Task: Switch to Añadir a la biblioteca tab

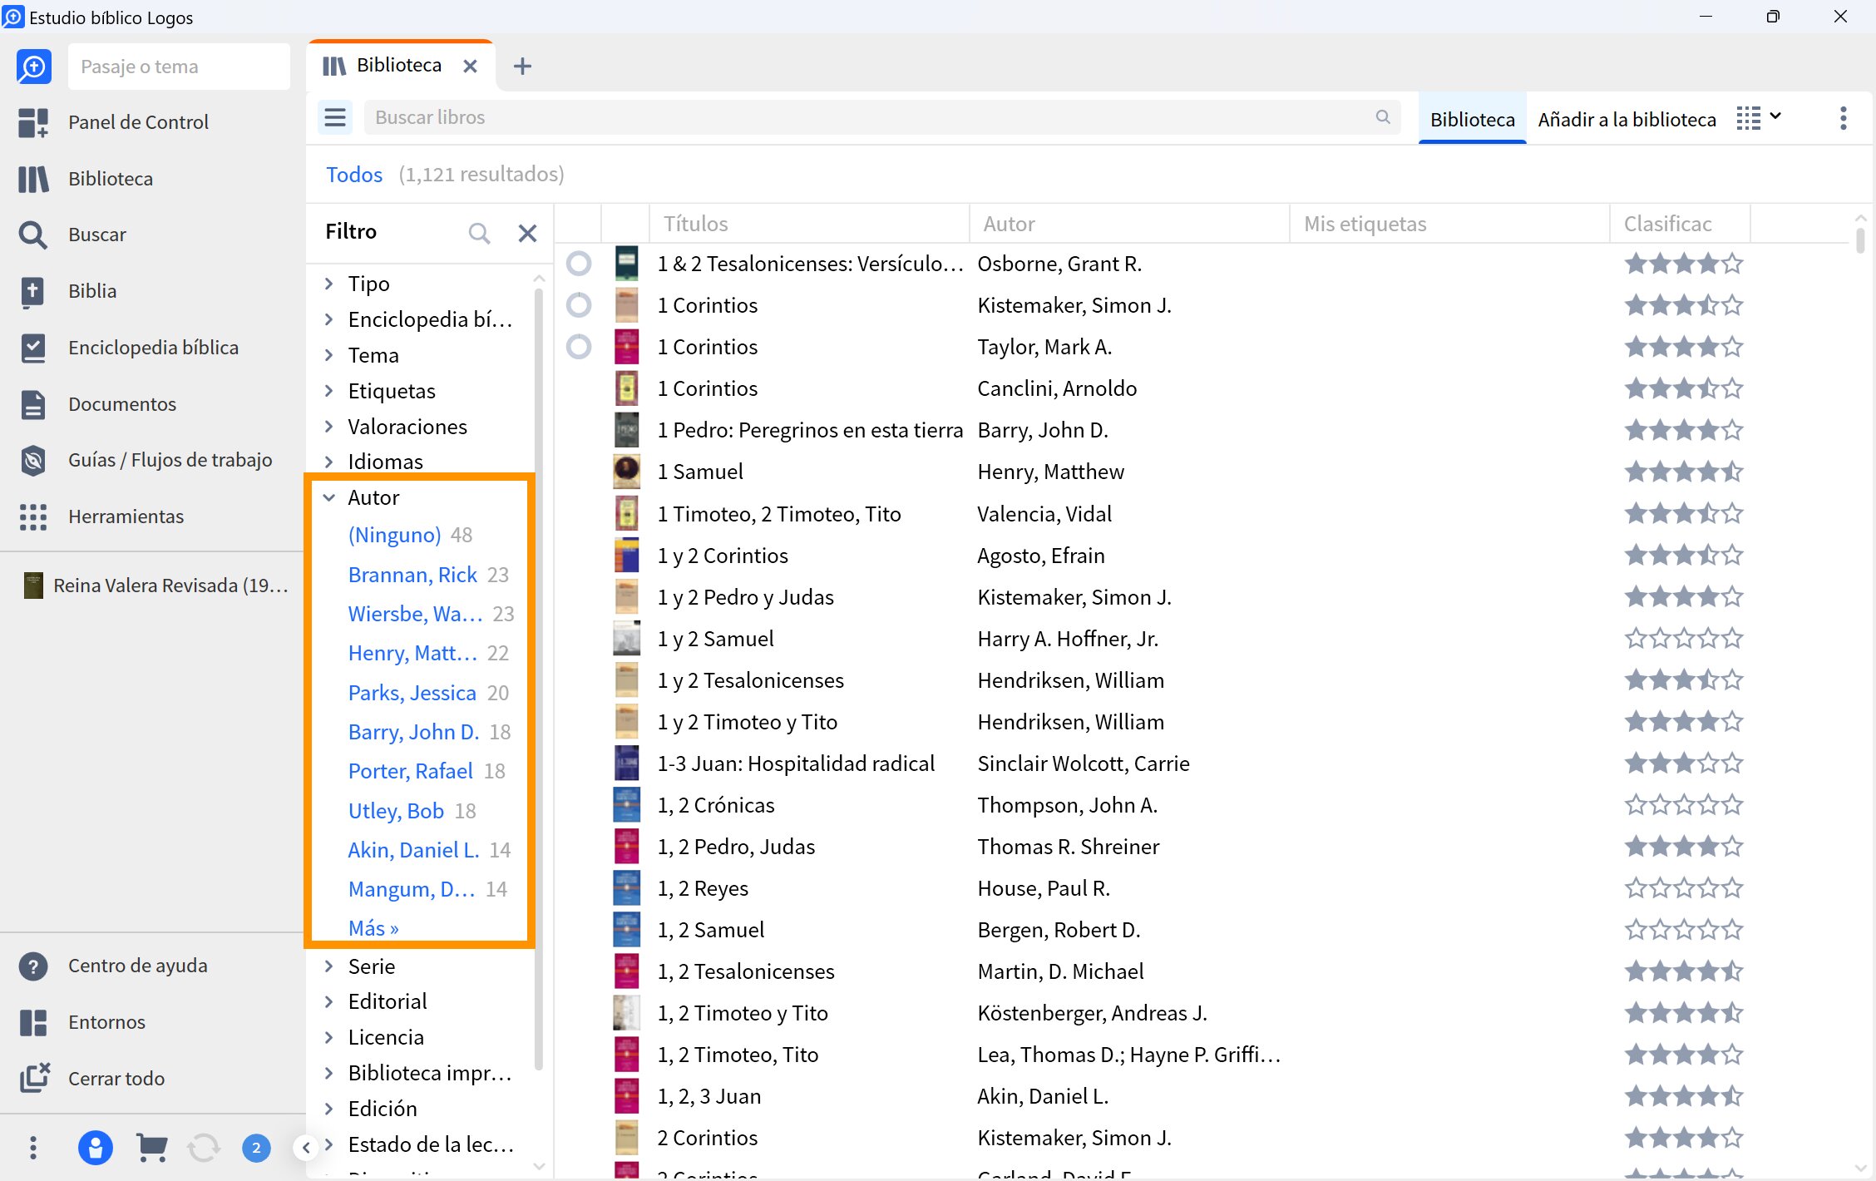Action: point(1627,120)
